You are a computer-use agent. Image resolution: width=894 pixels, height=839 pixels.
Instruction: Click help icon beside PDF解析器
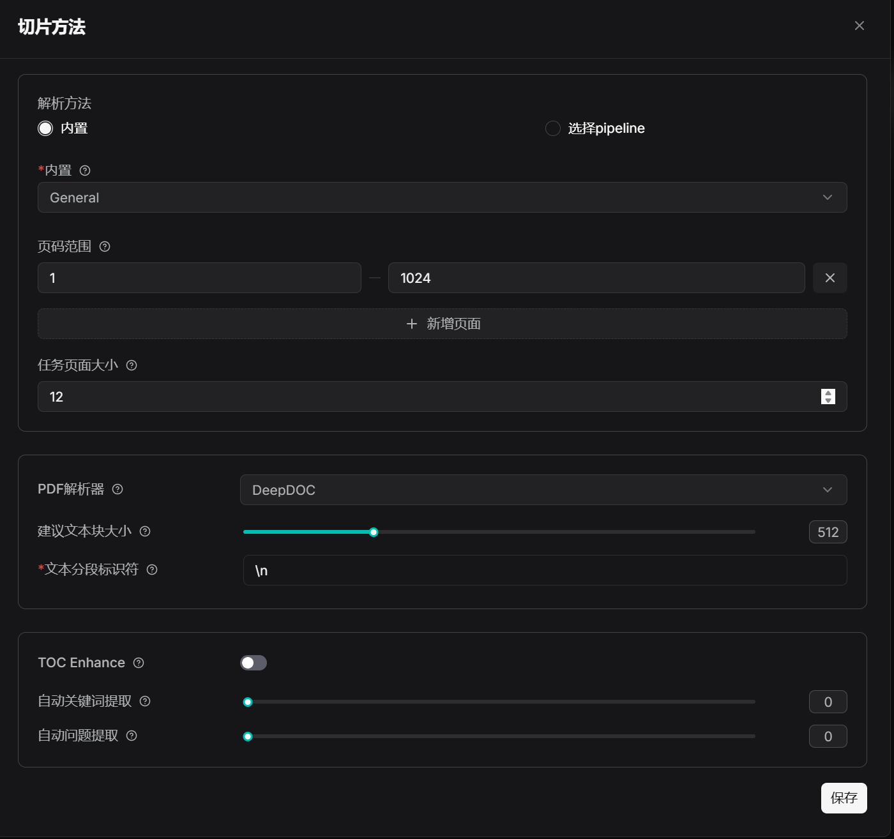(117, 489)
